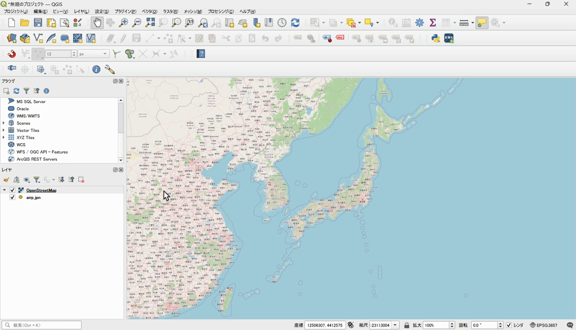The width and height of the screenshot is (576, 330).
Task: Open the プラグイン menu
Action: [x=125, y=11]
